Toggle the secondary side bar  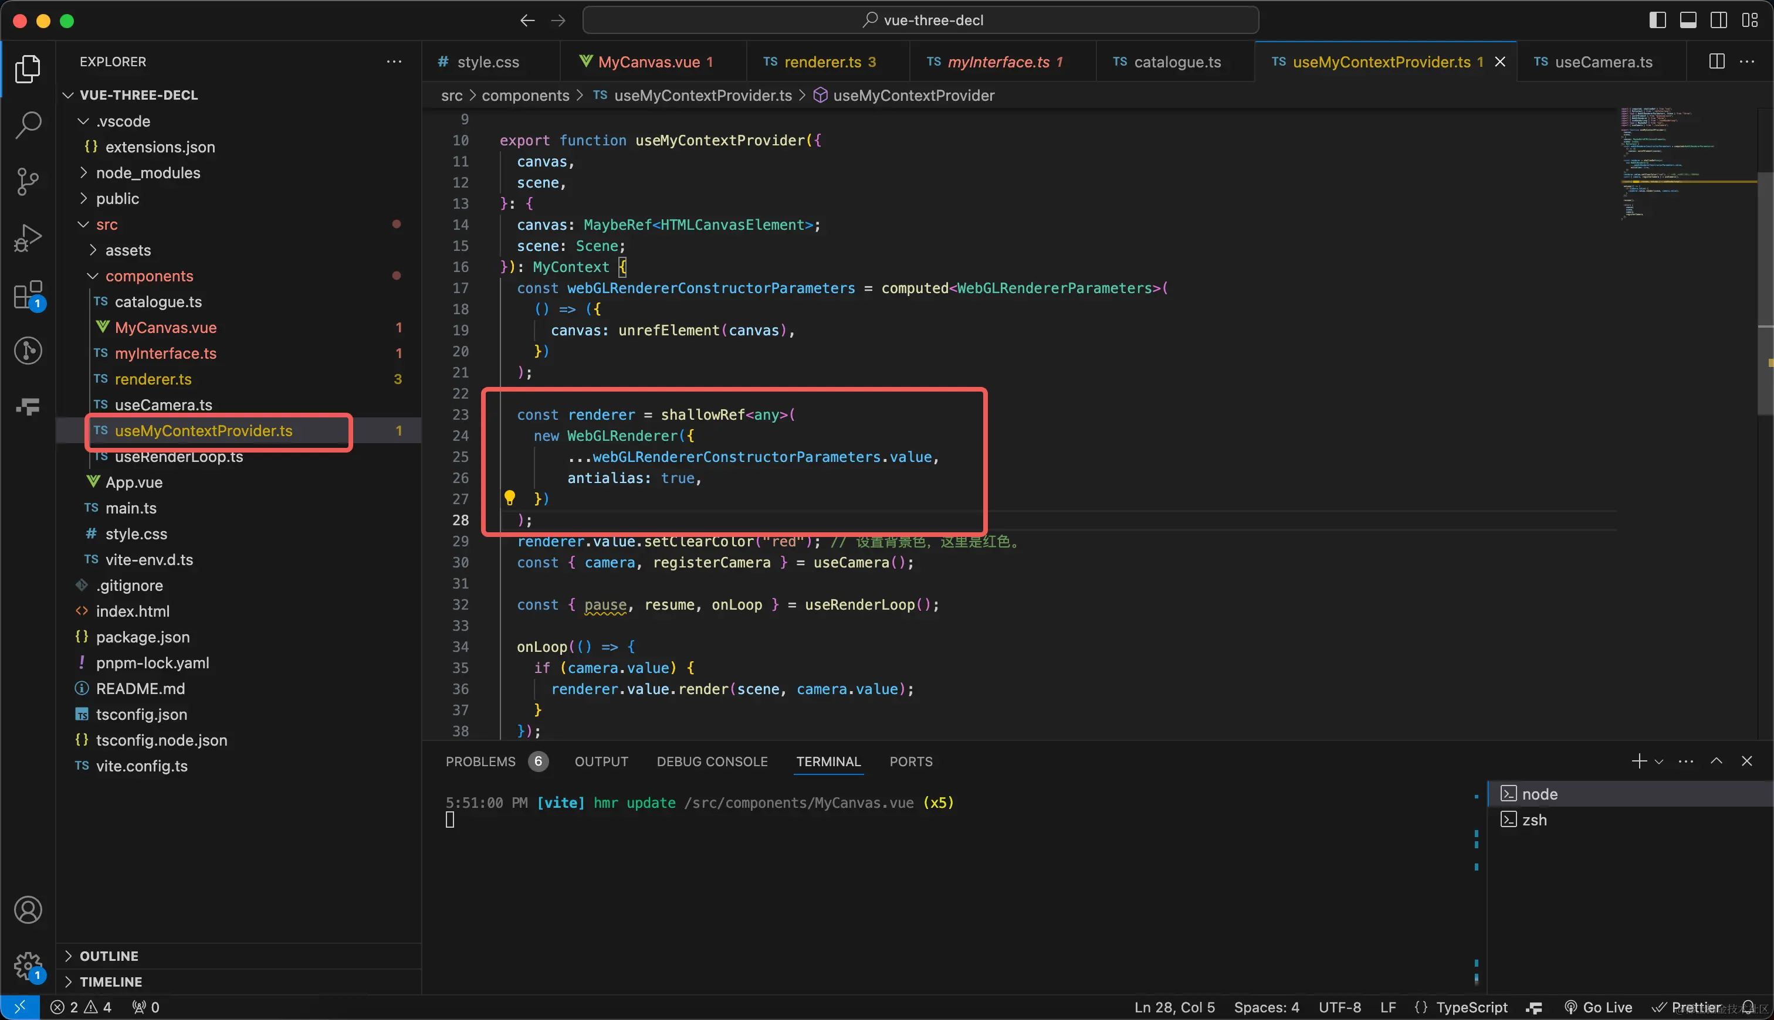(x=1719, y=21)
